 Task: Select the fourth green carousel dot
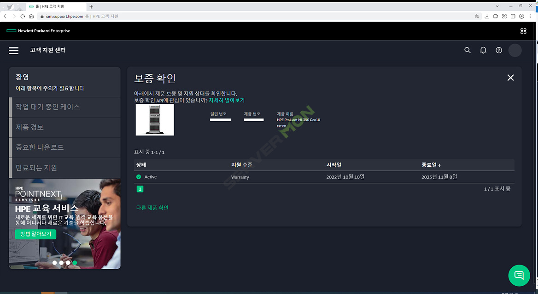[x=75, y=263]
